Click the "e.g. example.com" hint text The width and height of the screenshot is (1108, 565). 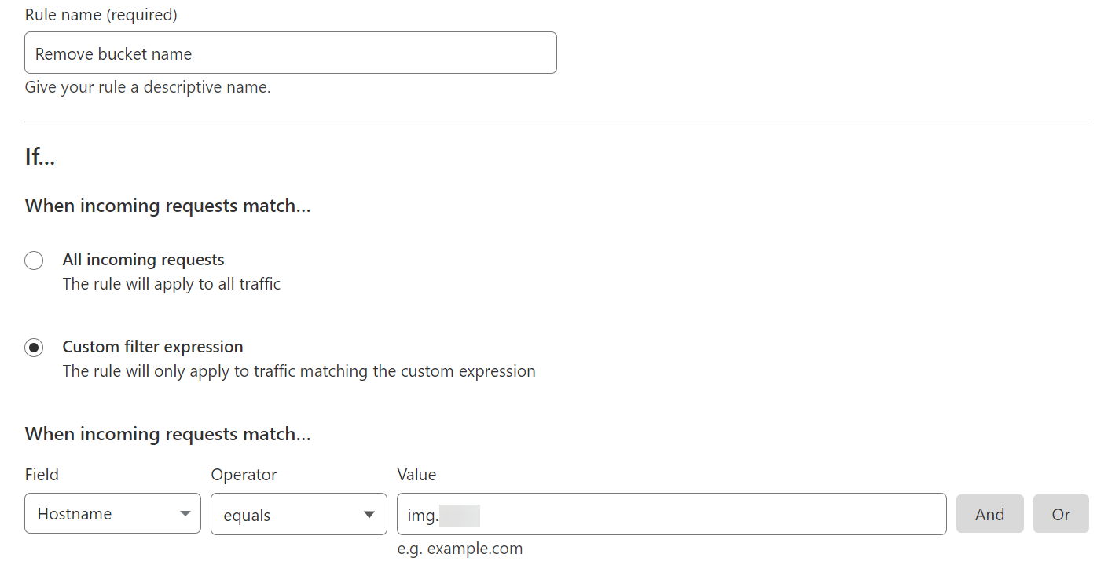click(460, 549)
